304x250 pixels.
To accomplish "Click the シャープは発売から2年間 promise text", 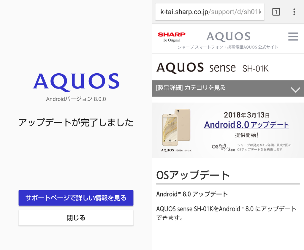I will (x=264, y=147).
